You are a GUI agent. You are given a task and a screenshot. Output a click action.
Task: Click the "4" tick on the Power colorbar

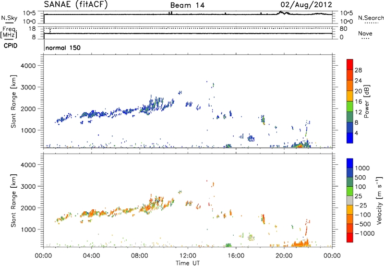(356, 133)
